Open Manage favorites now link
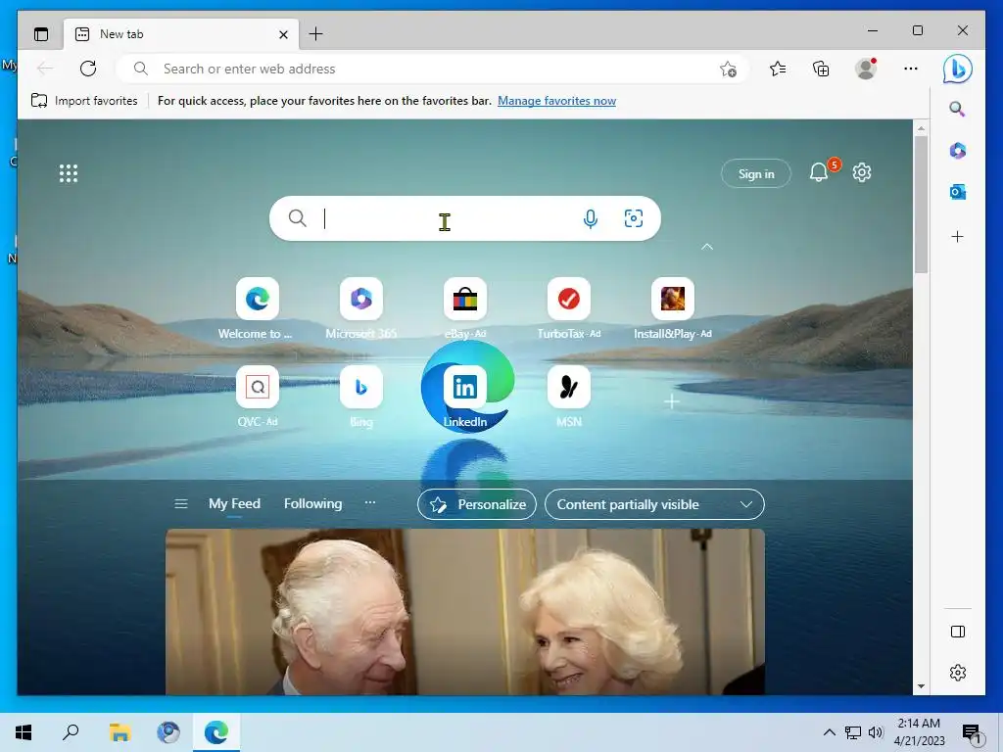The height and width of the screenshot is (752, 1003). (556, 101)
